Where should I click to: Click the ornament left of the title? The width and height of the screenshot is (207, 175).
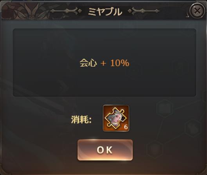coord(64,11)
